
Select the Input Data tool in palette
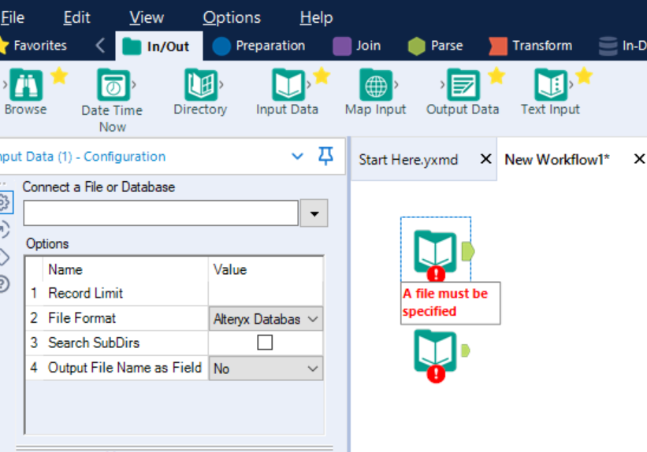pyautogui.click(x=288, y=85)
